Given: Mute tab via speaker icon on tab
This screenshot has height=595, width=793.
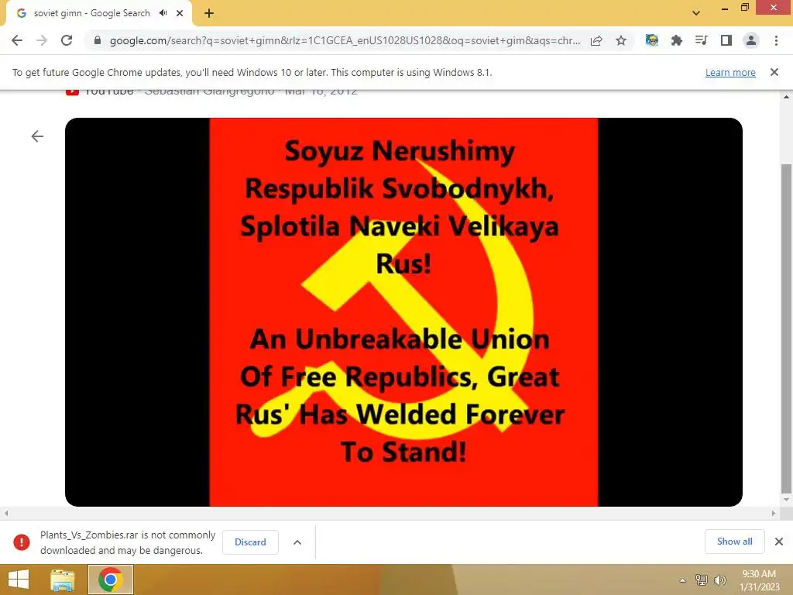Looking at the screenshot, I should [x=163, y=13].
